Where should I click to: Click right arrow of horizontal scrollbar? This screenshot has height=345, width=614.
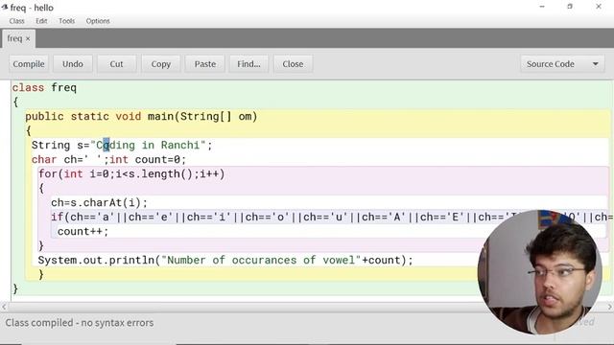click(610, 307)
